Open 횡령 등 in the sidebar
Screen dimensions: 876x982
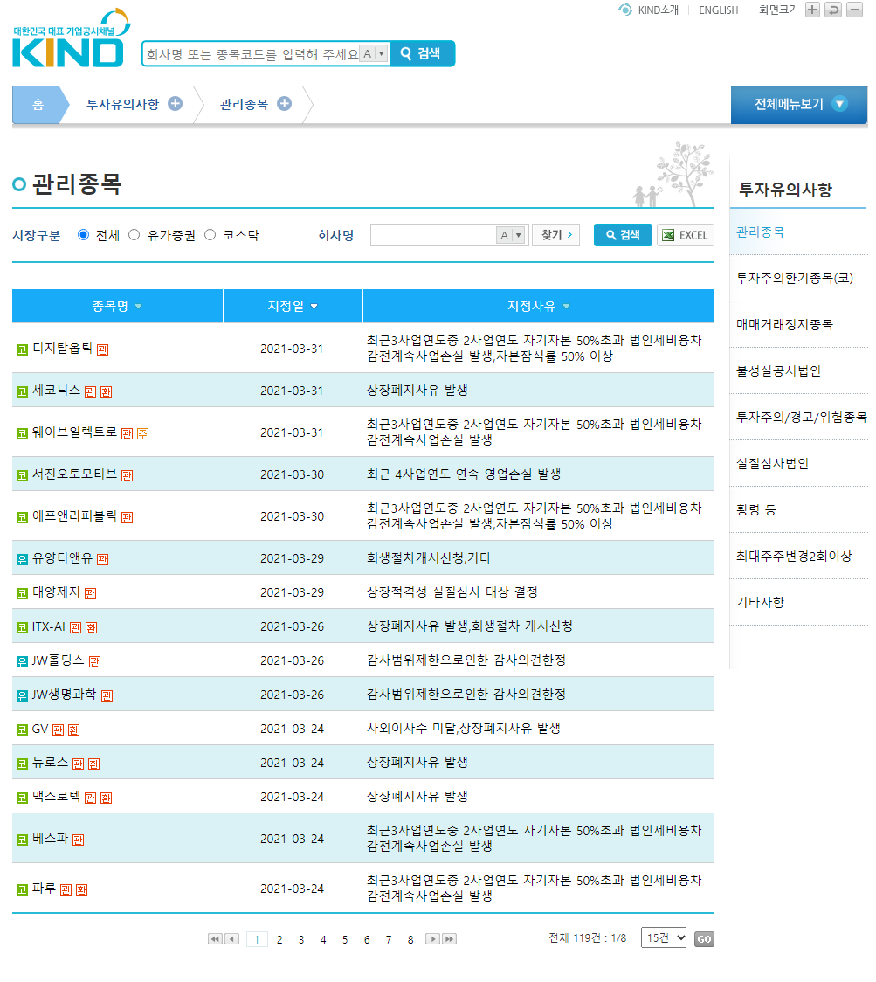(755, 510)
